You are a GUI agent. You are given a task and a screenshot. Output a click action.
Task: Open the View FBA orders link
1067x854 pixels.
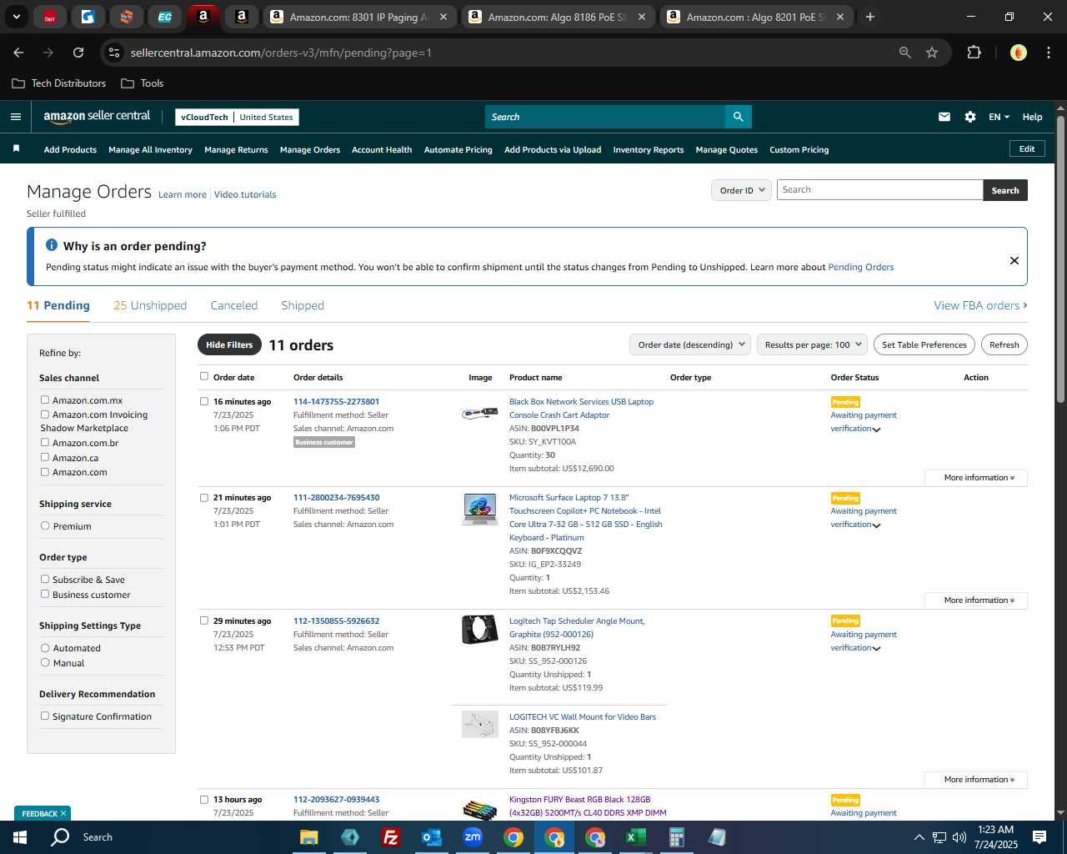click(x=980, y=305)
